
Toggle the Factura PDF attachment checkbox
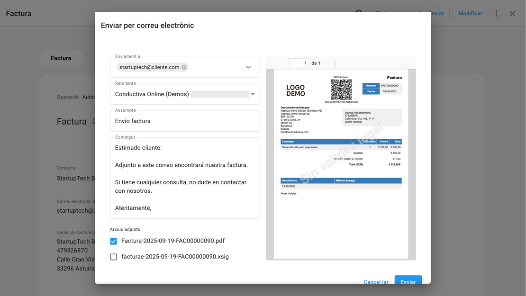click(114, 241)
